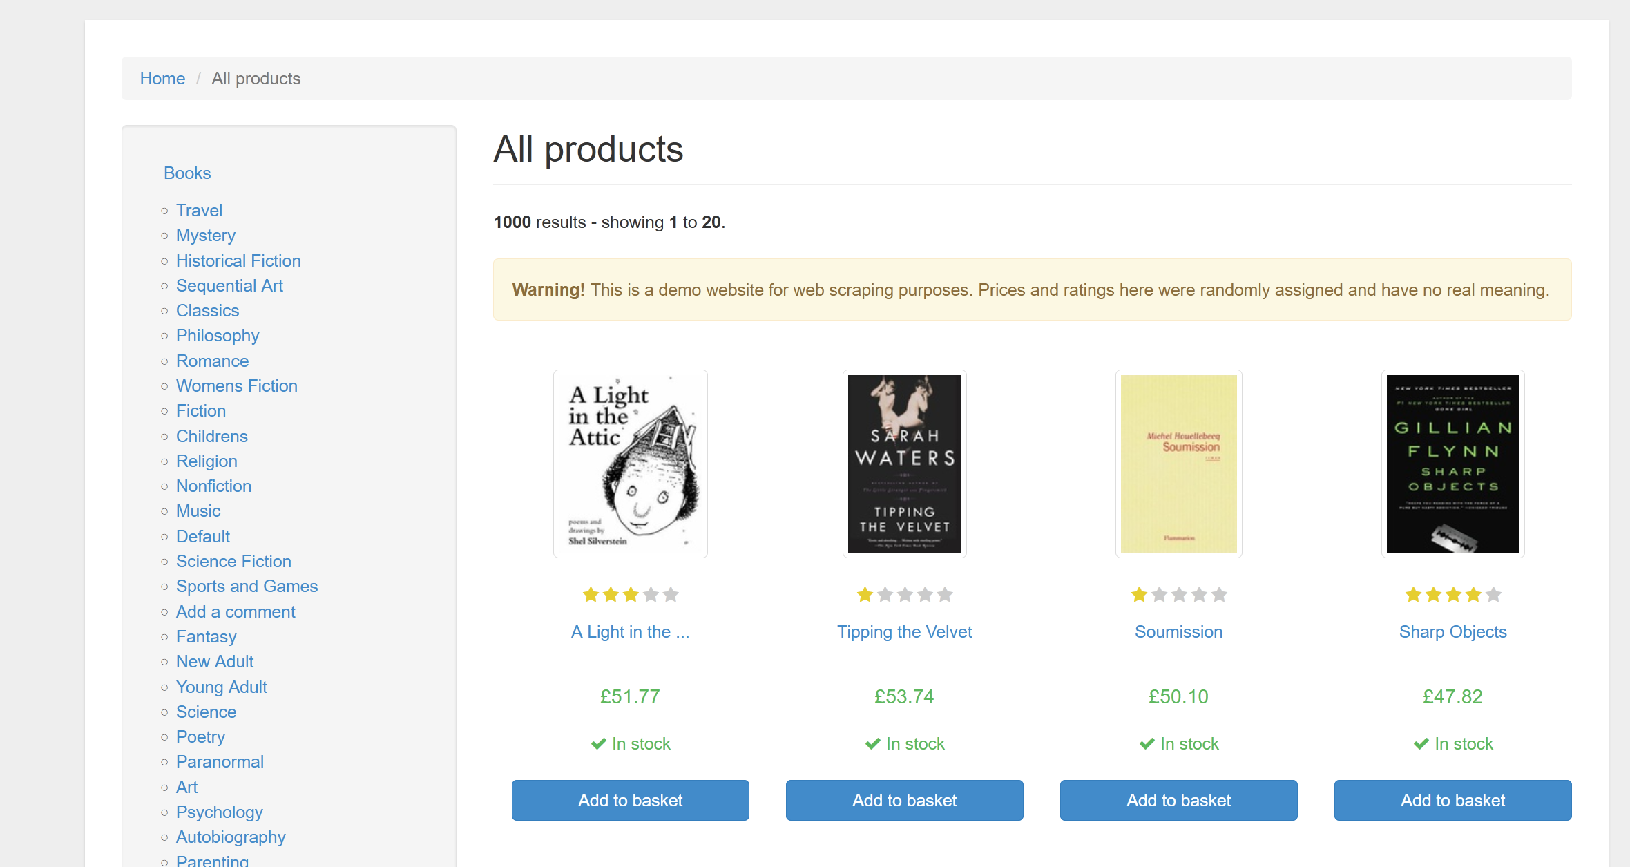1630x867 pixels.
Task: Click the star rating under Sharp Objects cover
Action: (x=1452, y=595)
